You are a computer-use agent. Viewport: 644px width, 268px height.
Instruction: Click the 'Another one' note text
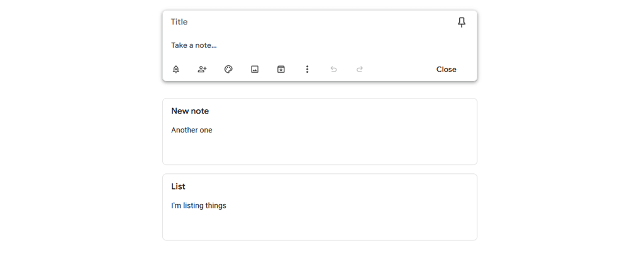pos(192,130)
